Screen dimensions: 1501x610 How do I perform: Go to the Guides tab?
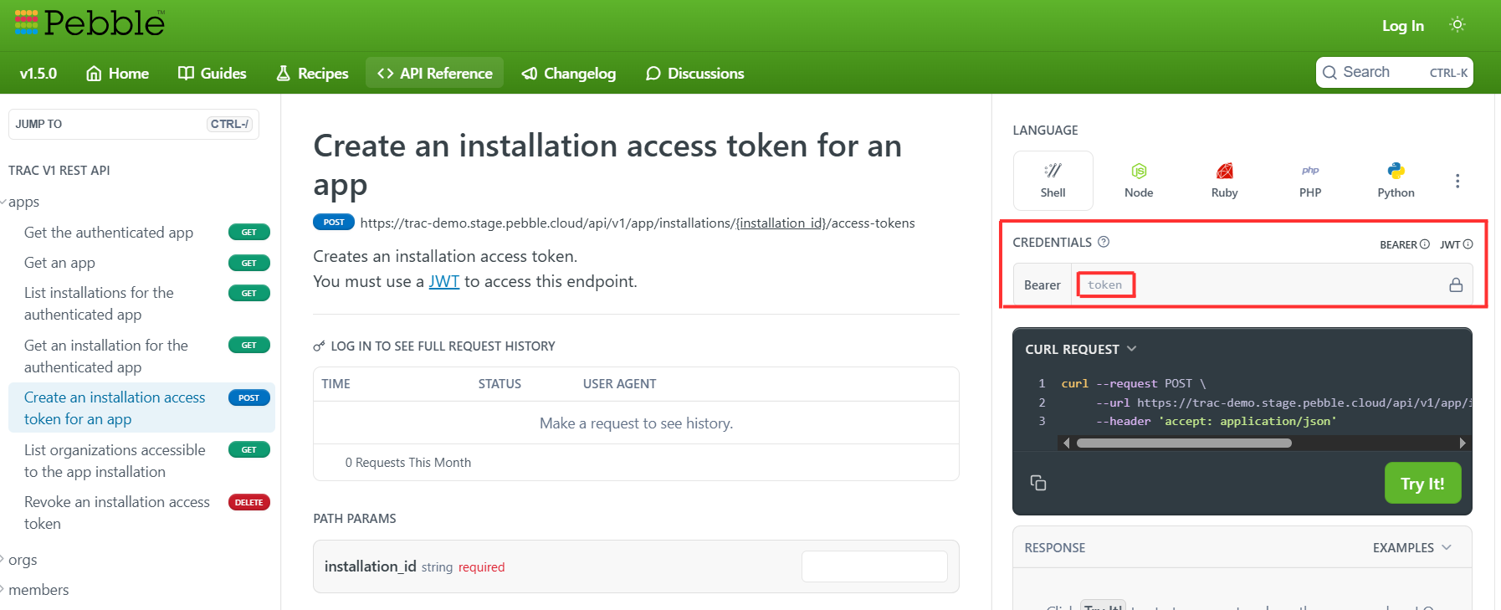click(x=213, y=74)
